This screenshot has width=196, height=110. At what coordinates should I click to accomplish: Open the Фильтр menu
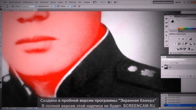[x=53, y=2]
